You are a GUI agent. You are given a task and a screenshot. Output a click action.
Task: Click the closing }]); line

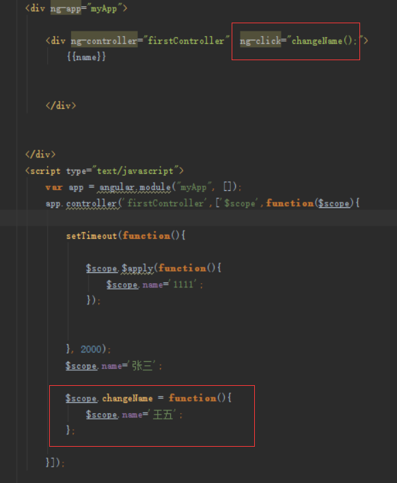coord(55,462)
